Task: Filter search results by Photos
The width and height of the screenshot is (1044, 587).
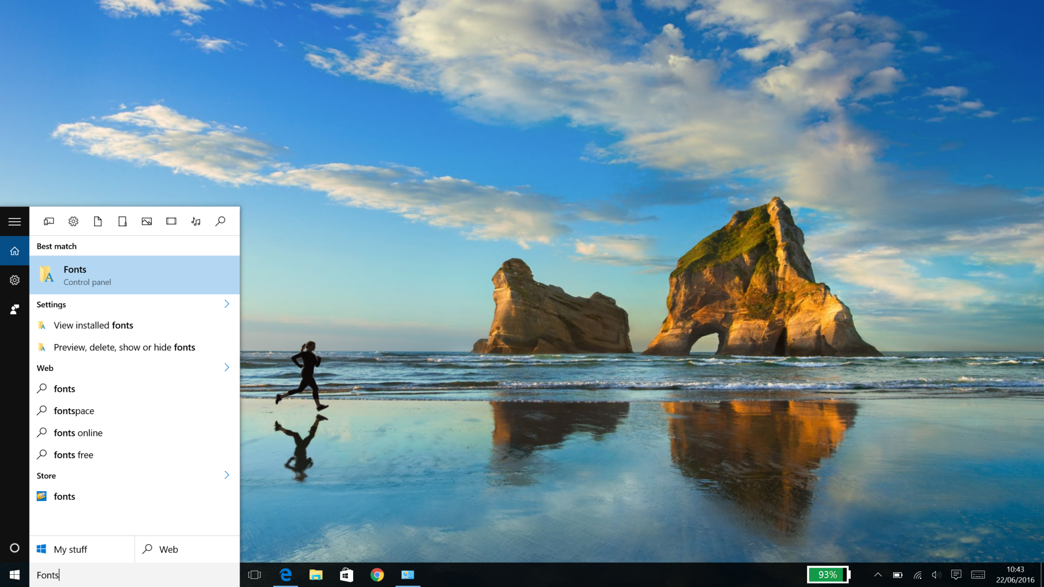Action: point(147,221)
